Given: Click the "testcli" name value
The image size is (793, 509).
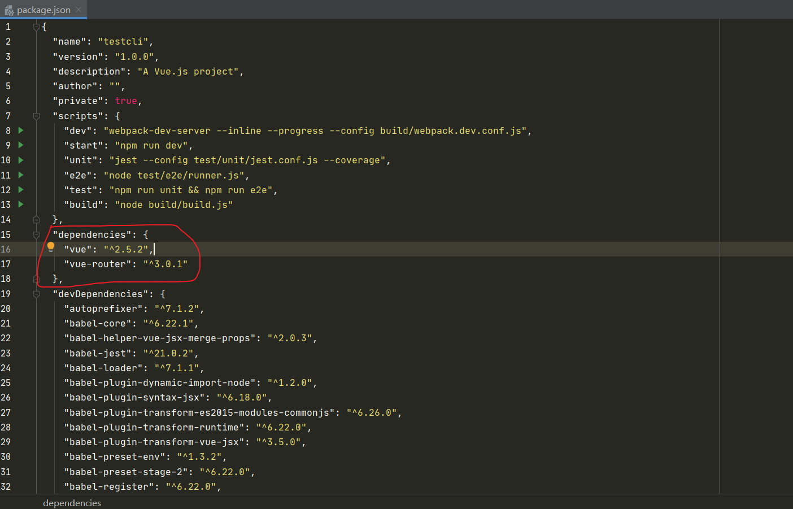Looking at the screenshot, I should (x=123, y=42).
